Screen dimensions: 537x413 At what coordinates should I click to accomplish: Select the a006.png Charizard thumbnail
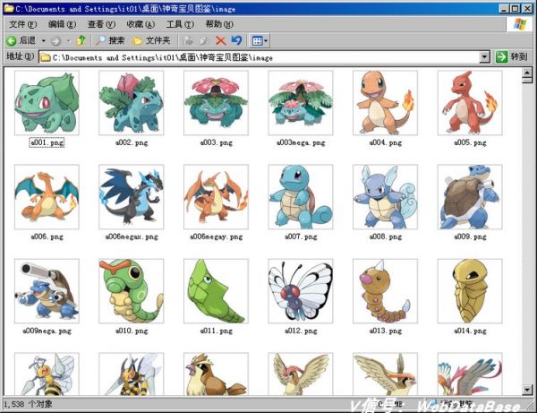47,197
